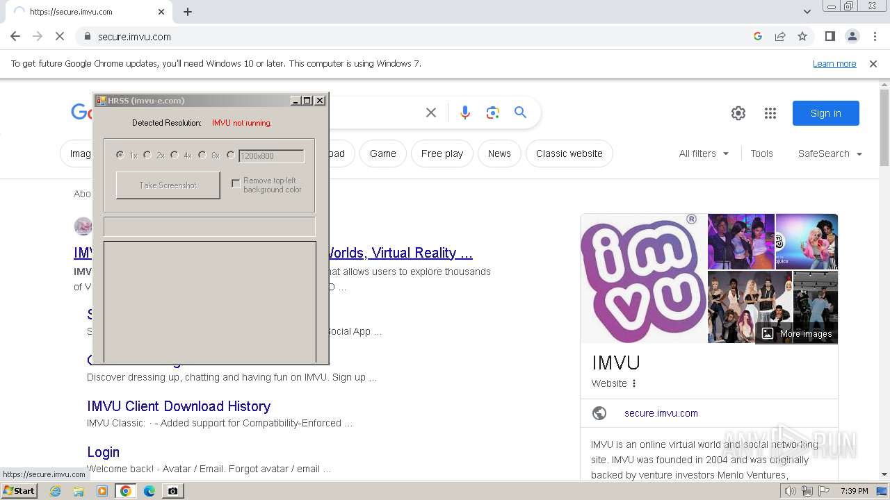Filter results by Game
Viewport: 890px width, 500px height.
(382, 153)
